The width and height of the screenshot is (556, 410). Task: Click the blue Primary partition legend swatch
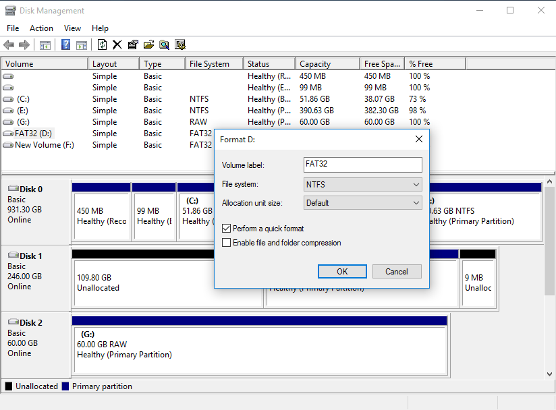coord(65,386)
